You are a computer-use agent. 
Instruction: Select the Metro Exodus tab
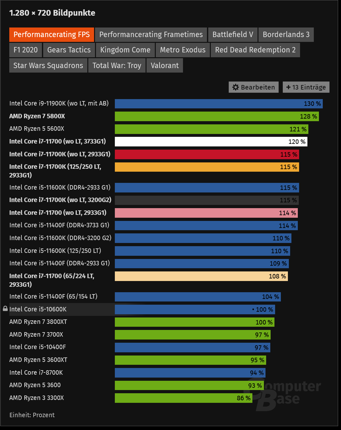tap(183, 50)
